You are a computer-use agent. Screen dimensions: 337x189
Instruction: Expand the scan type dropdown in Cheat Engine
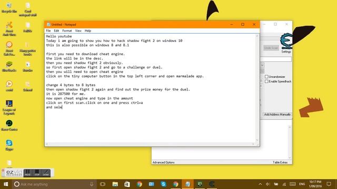tap(262, 65)
